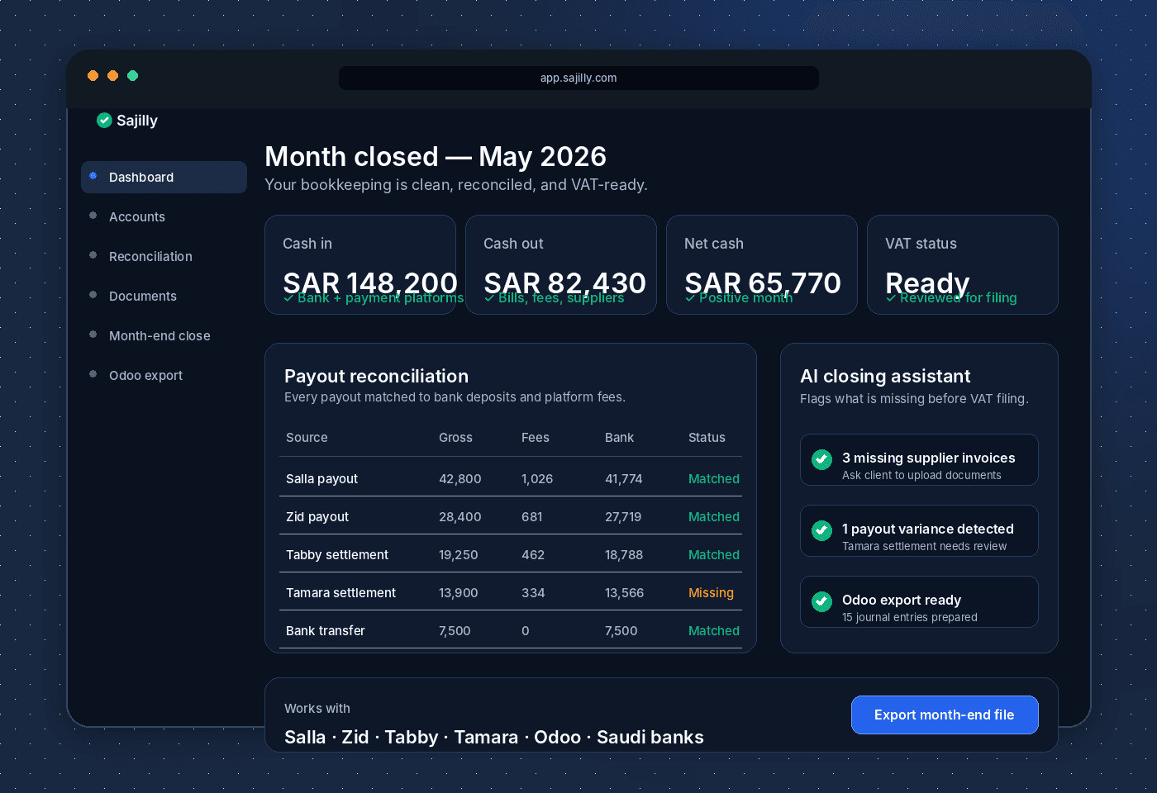Click gross value 28,400

pyautogui.click(x=460, y=517)
